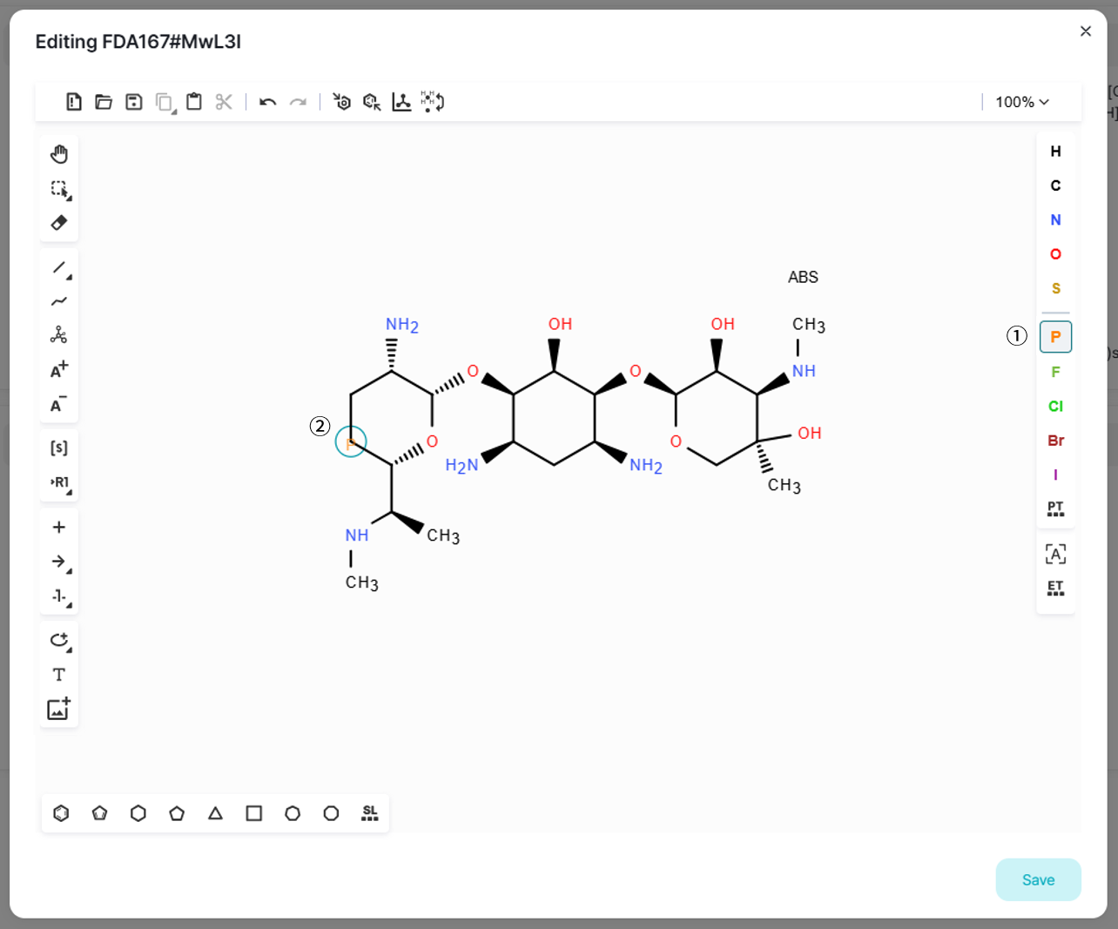
Task: Select the Rotate tool
Action: click(59, 640)
